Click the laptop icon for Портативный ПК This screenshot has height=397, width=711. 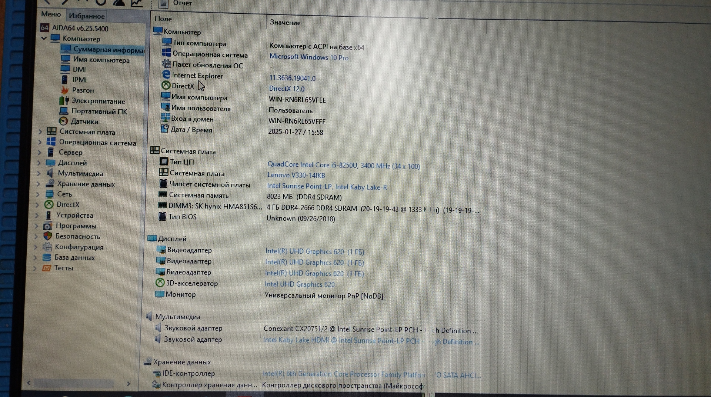pos(64,111)
